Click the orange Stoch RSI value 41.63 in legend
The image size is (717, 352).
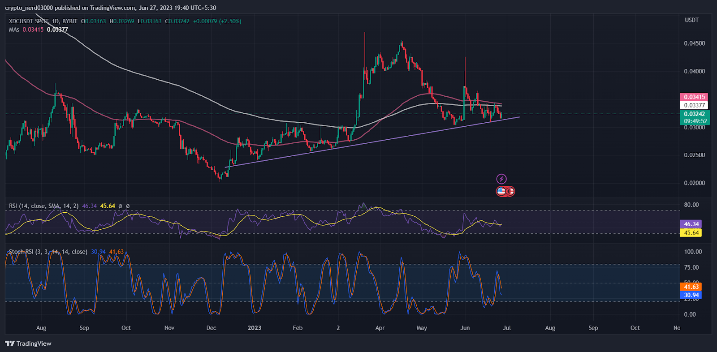pyautogui.click(x=117, y=252)
